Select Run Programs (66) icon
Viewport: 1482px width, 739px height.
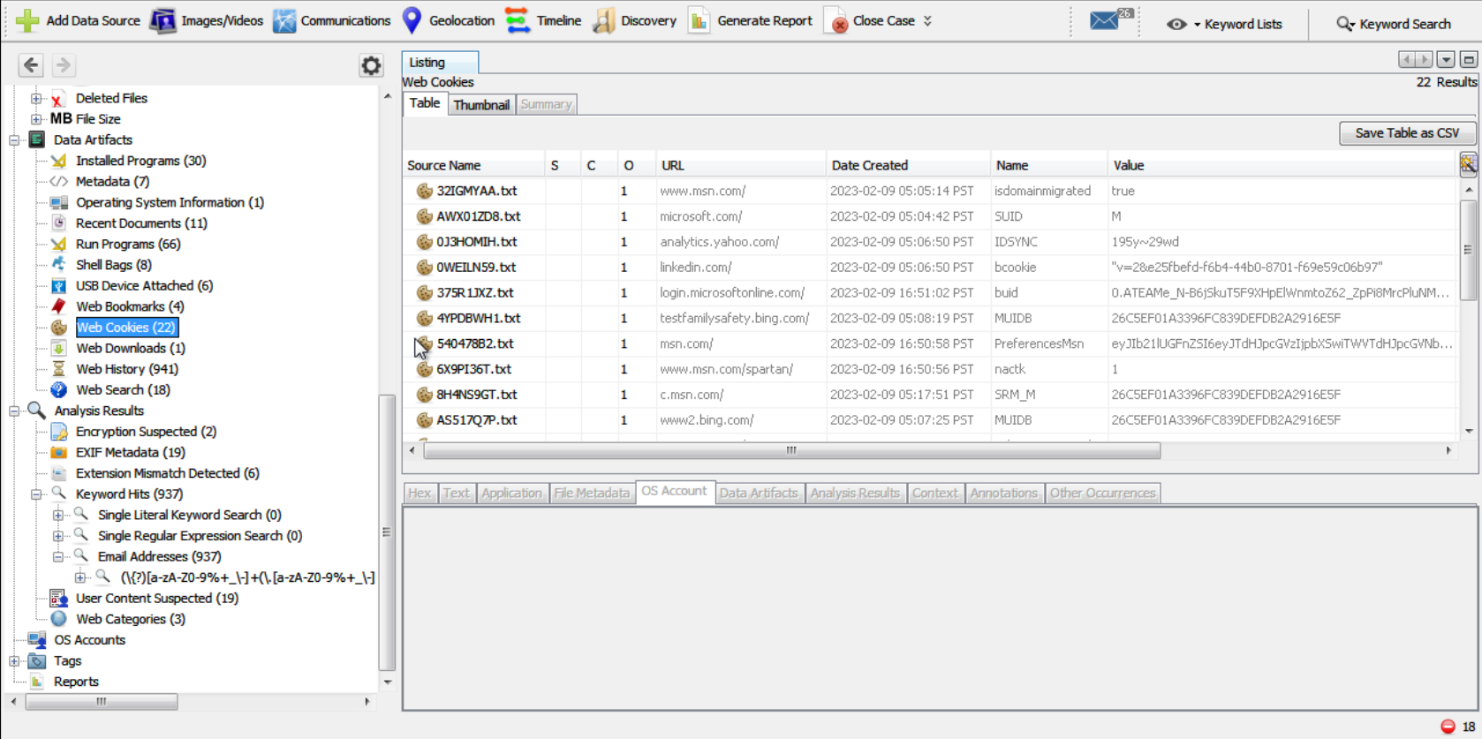(x=59, y=244)
